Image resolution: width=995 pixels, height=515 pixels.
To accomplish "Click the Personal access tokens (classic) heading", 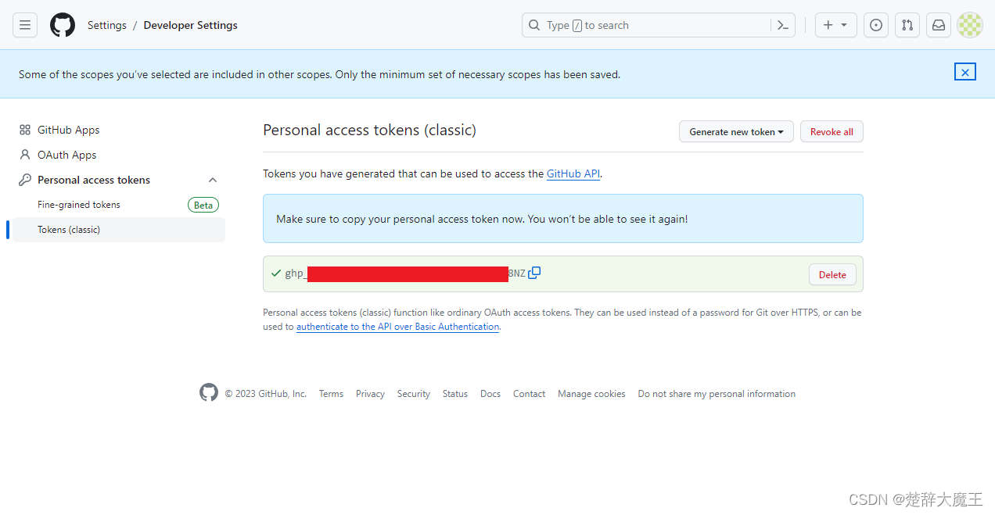I will tap(369, 130).
